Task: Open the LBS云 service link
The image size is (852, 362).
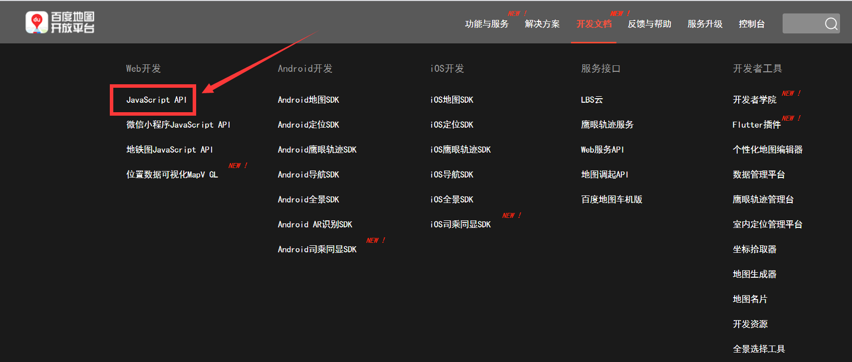Action: tap(592, 100)
